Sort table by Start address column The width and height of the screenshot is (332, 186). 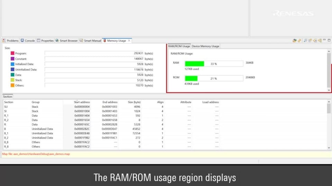coord(82,102)
